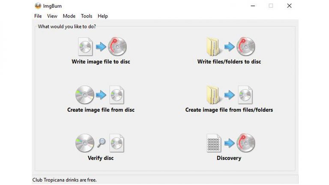Select Write files/folders to disc label
The image size is (329, 185).
point(229,62)
